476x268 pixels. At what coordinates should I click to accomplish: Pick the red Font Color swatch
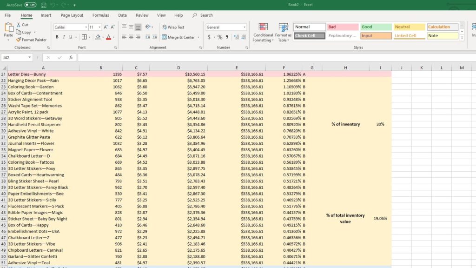[x=108, y=36]
